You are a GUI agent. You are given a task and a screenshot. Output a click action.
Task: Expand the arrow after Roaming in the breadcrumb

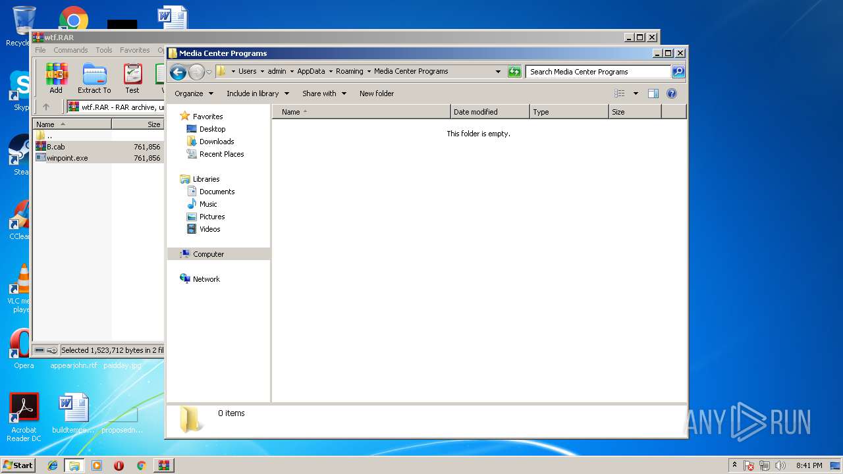click(369, 71)
